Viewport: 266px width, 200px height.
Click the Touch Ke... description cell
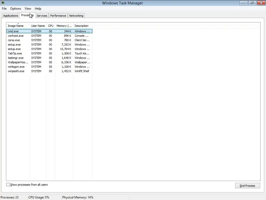pos(82,53)
